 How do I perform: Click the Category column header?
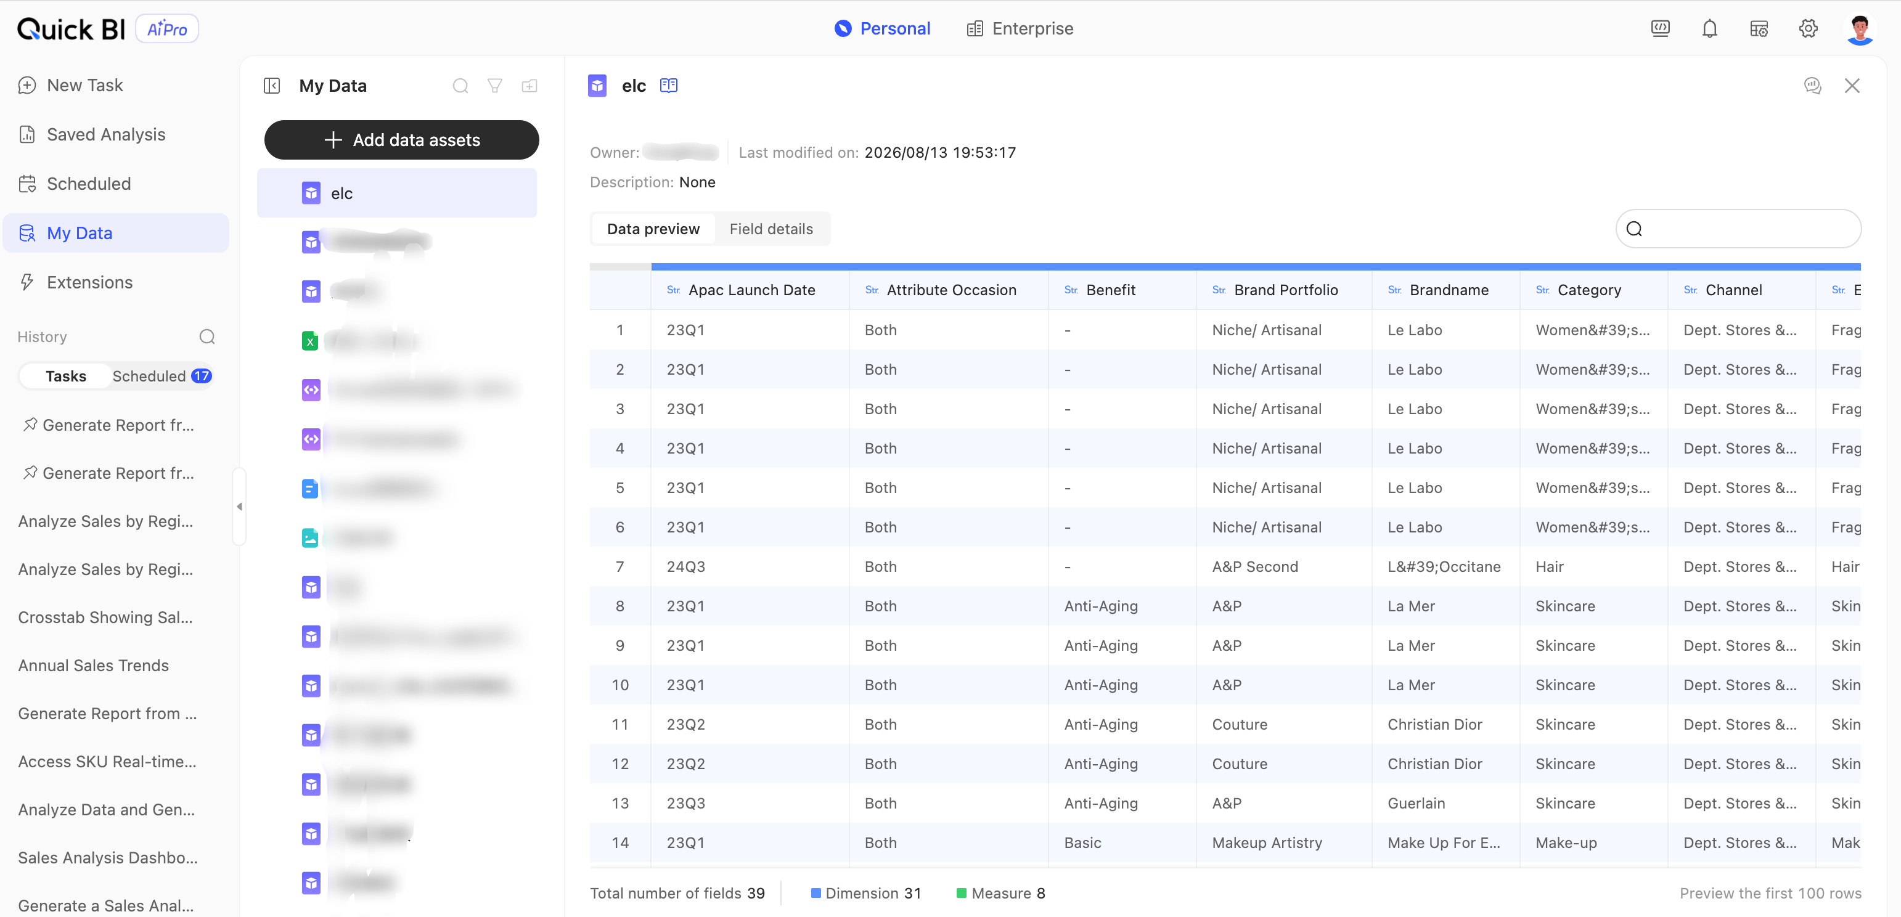pos(1594,291)
